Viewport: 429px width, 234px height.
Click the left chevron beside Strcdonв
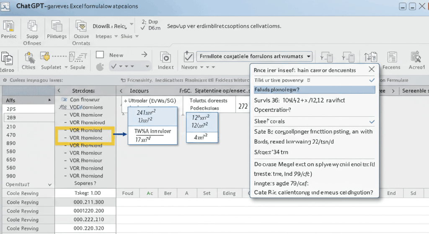59,90
